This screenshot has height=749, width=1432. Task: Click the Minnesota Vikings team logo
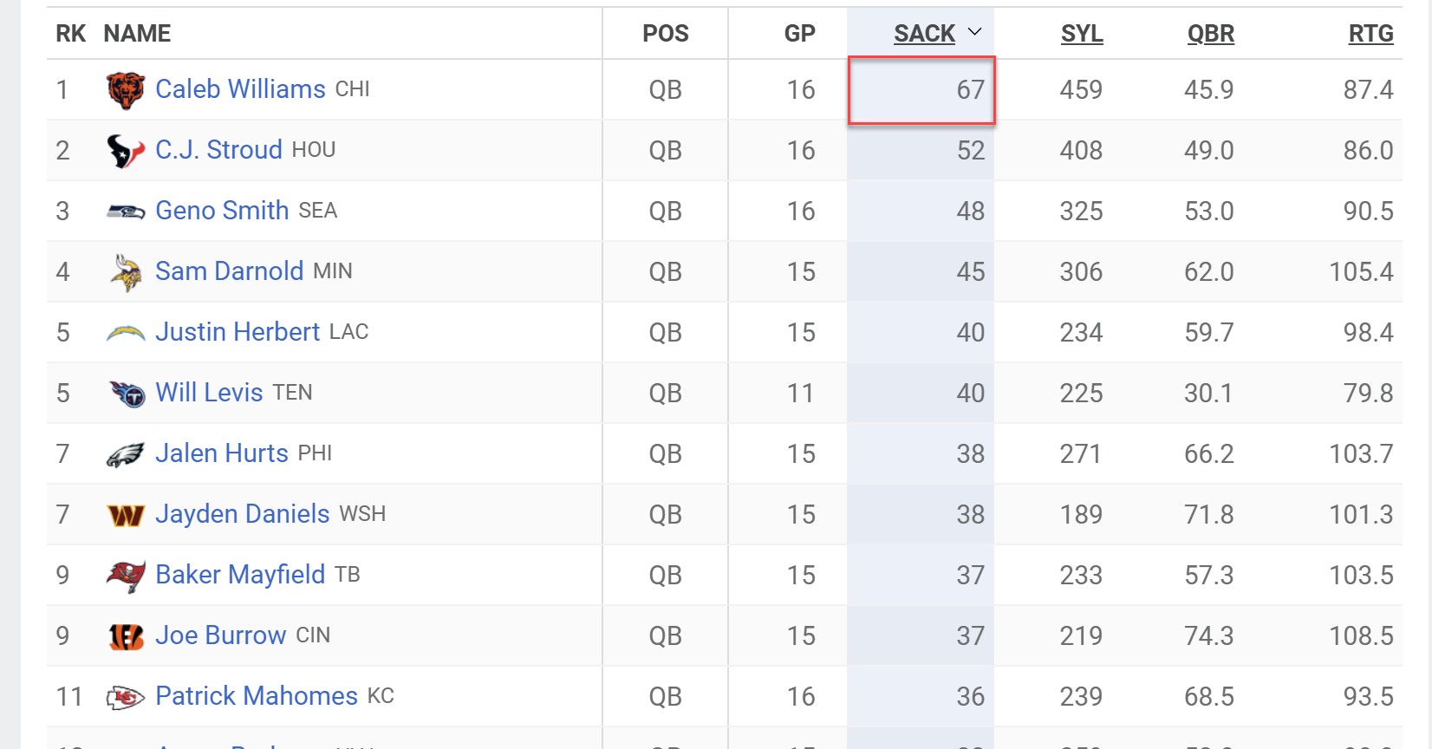pos(126,272)
